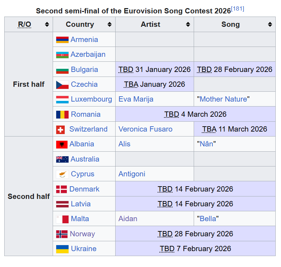Sort table by Artist column arrows
The width and height of the screenshot is (281, 267).
click(x=188, y=24)
